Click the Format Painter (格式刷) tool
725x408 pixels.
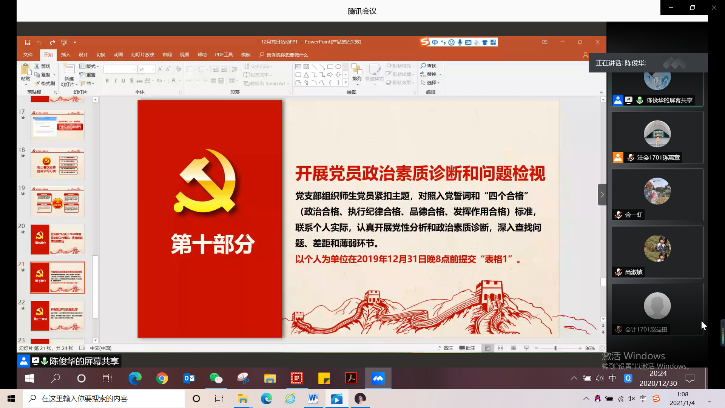pyautogui.click(x=45, y=83)
